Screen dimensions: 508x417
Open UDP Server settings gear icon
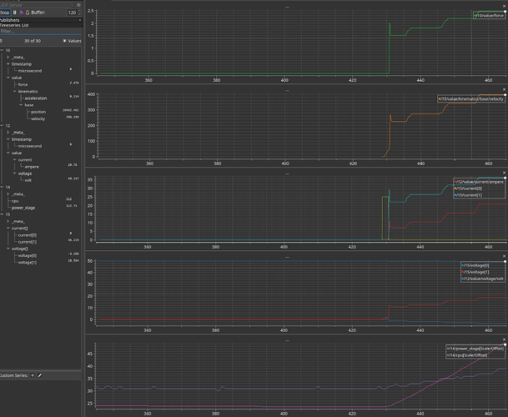tap(78, 5)
